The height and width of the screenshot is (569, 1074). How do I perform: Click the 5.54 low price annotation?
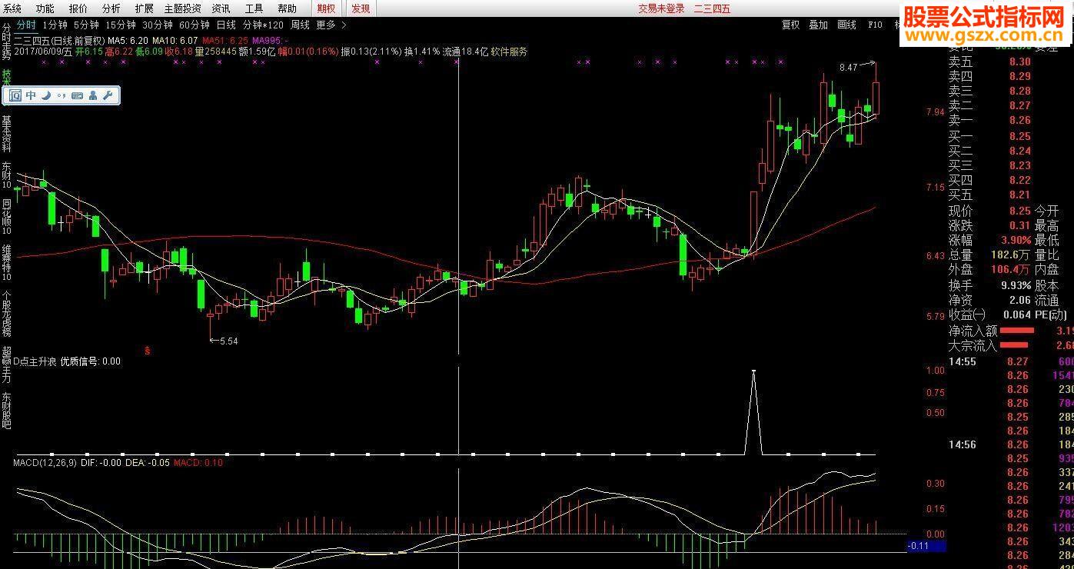coord(229,341)
